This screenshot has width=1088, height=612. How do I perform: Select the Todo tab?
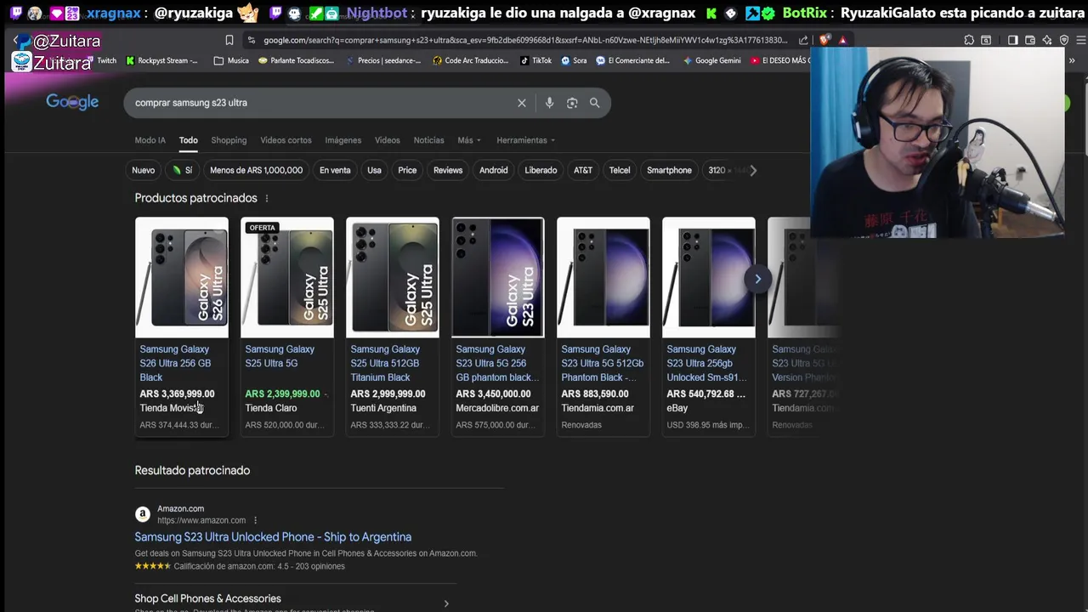pos(188,140)
